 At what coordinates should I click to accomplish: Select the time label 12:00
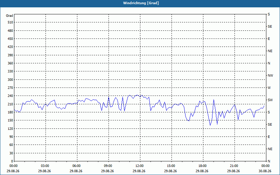click(139, 166)
